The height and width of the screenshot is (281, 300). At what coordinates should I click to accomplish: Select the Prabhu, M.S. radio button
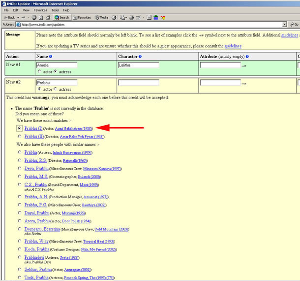point(19,176)
